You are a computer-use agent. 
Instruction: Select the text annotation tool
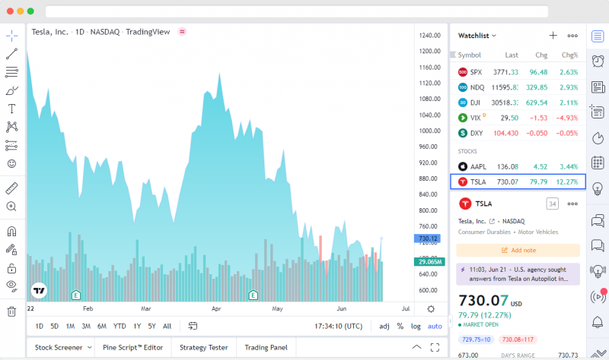tap(11, 109)
